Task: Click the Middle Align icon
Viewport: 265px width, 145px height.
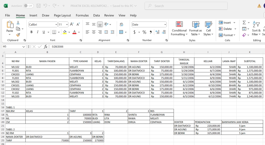Action: (94, 24)
